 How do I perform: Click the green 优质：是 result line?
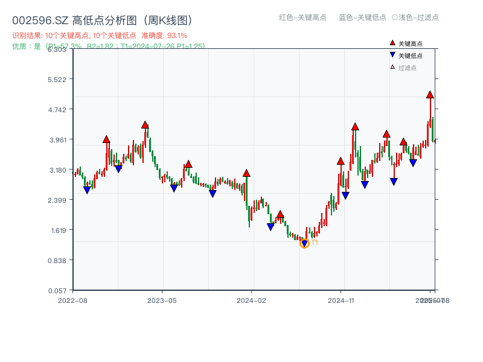click(109, 46)
